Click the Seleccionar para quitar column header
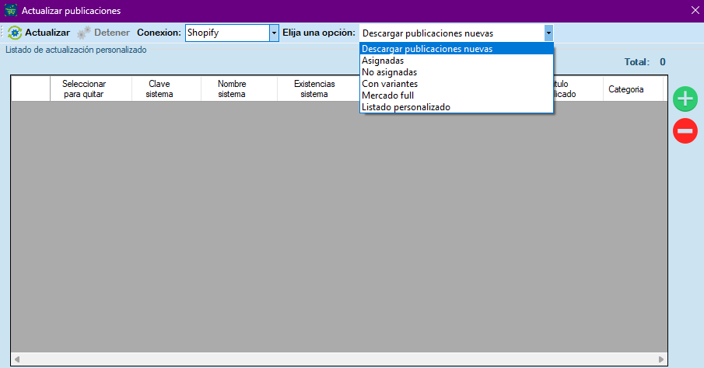The width and height of the screenshot is (704, 368). point(84,89)
